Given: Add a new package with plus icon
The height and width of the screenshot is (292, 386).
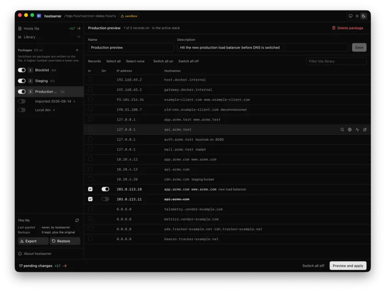Looking at the screenshot, I should tap(77, 50).
